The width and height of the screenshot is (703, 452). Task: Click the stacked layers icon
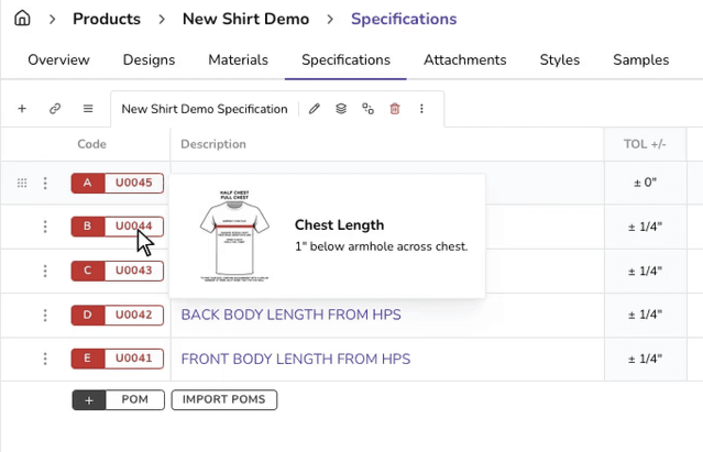pyautogui.click(x=341, y=109)
